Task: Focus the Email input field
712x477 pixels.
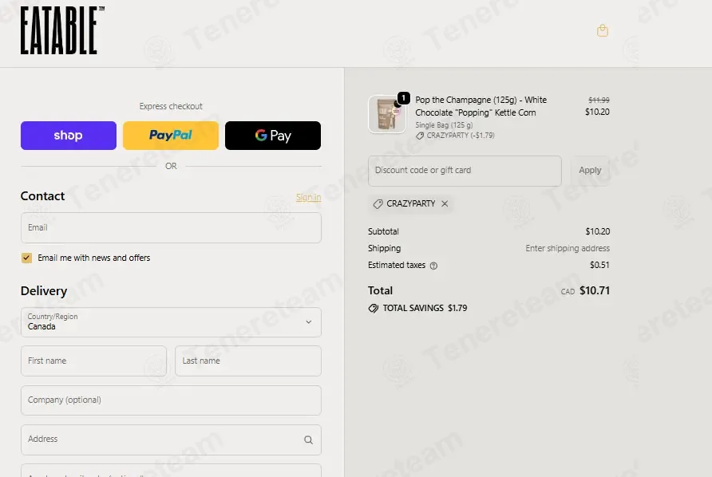Action: click(171, 227)
